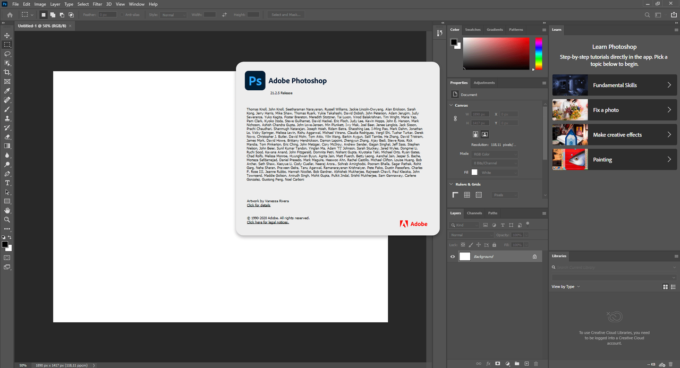Open the View by Type dropdown
The image size is (680, 368).
point(566,287)
